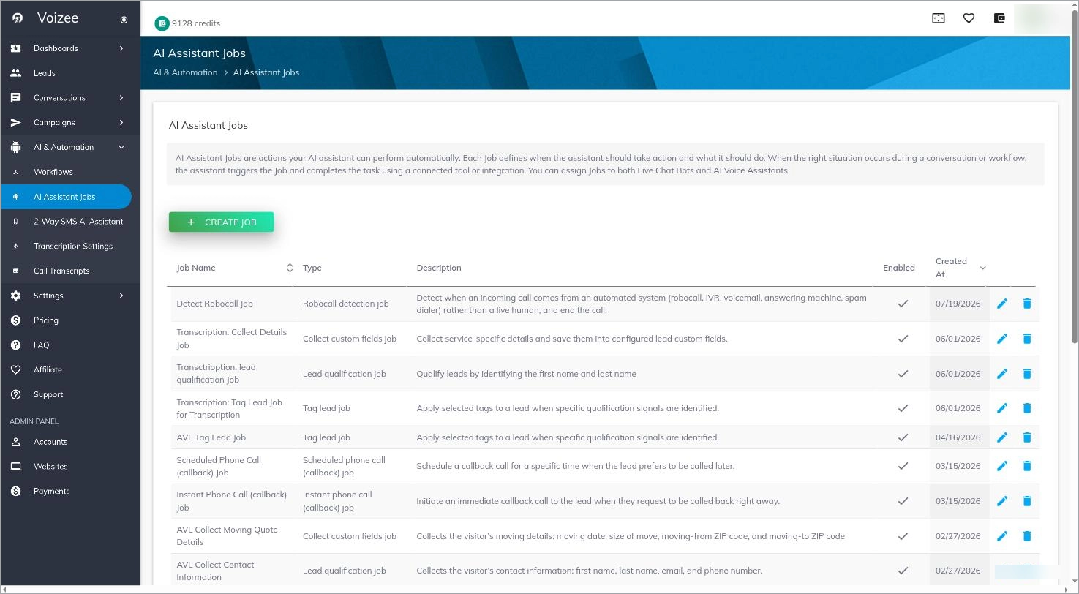This screenshot has height=594, width=1079.
Task: Open Workflows in the sidebar
Action: 70,172
